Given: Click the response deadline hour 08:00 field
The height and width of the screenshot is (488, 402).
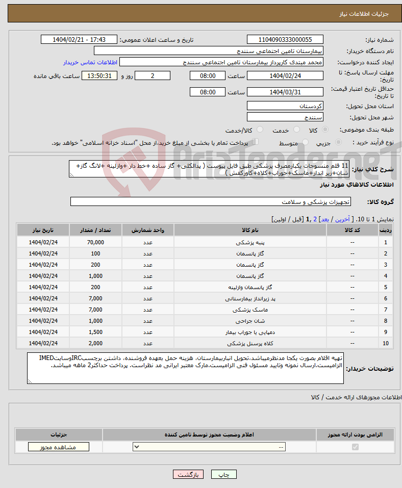Looking at the screenshot, I should click(208, 75).
